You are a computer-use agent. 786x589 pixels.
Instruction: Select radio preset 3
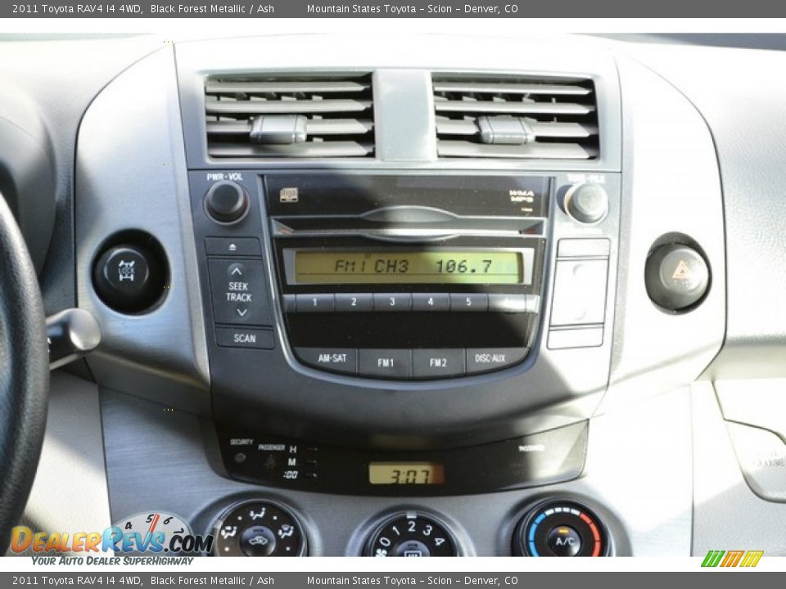392,303
